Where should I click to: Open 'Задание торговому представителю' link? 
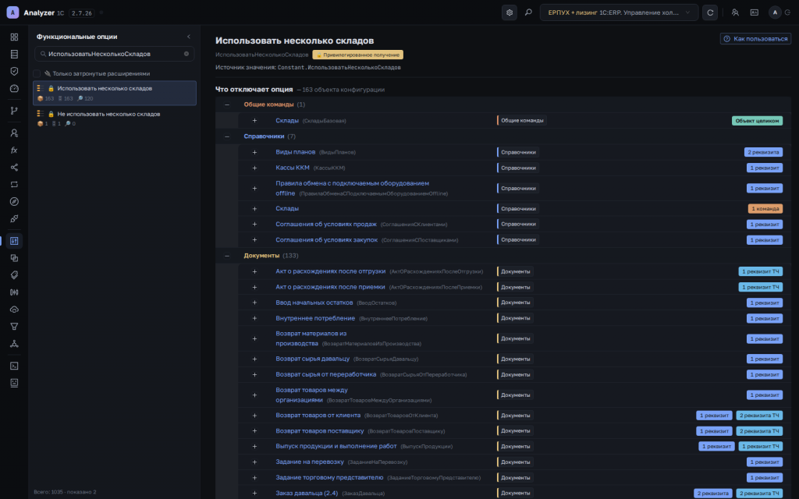point(329,478)
